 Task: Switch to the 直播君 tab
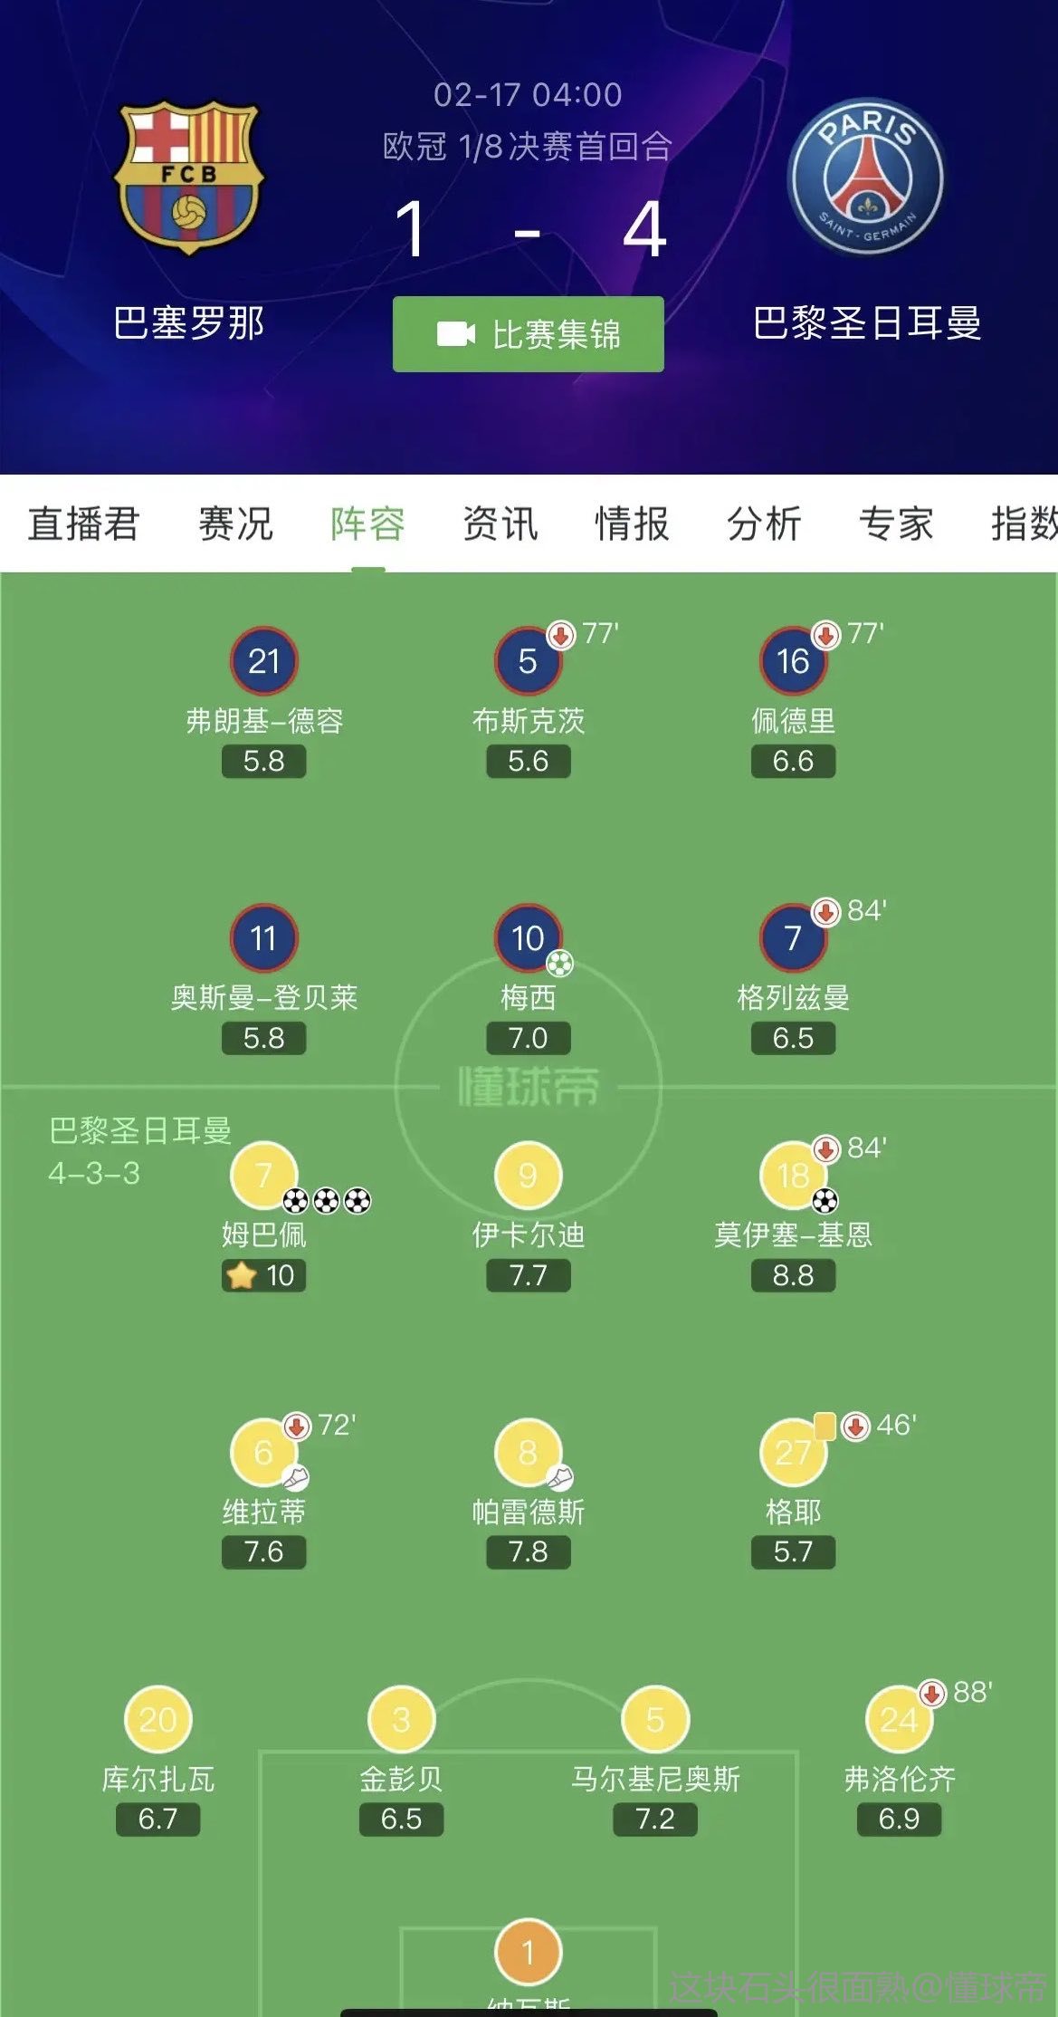tap(83, 523)
